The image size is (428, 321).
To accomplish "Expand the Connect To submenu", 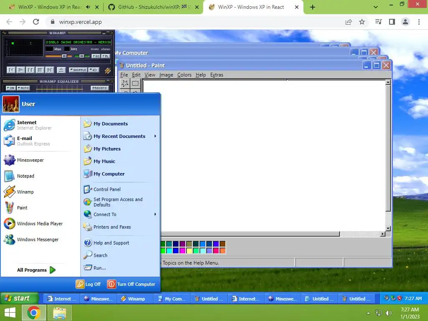I will (x=155, y=214).
